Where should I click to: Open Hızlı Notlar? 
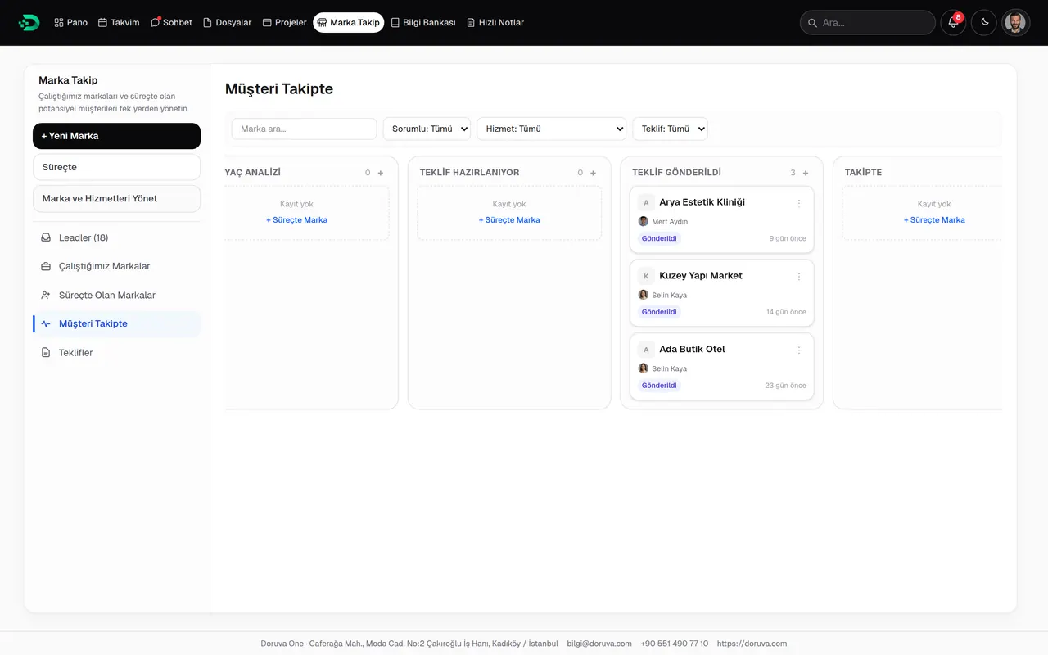(x=495, y=23)
